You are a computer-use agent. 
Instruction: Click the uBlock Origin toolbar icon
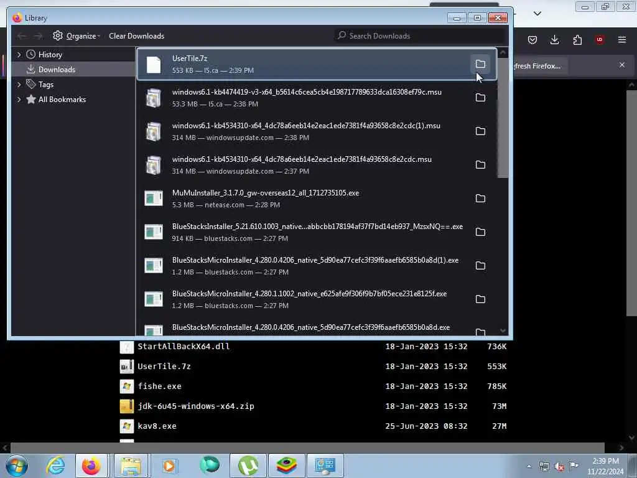click(600, 39)
